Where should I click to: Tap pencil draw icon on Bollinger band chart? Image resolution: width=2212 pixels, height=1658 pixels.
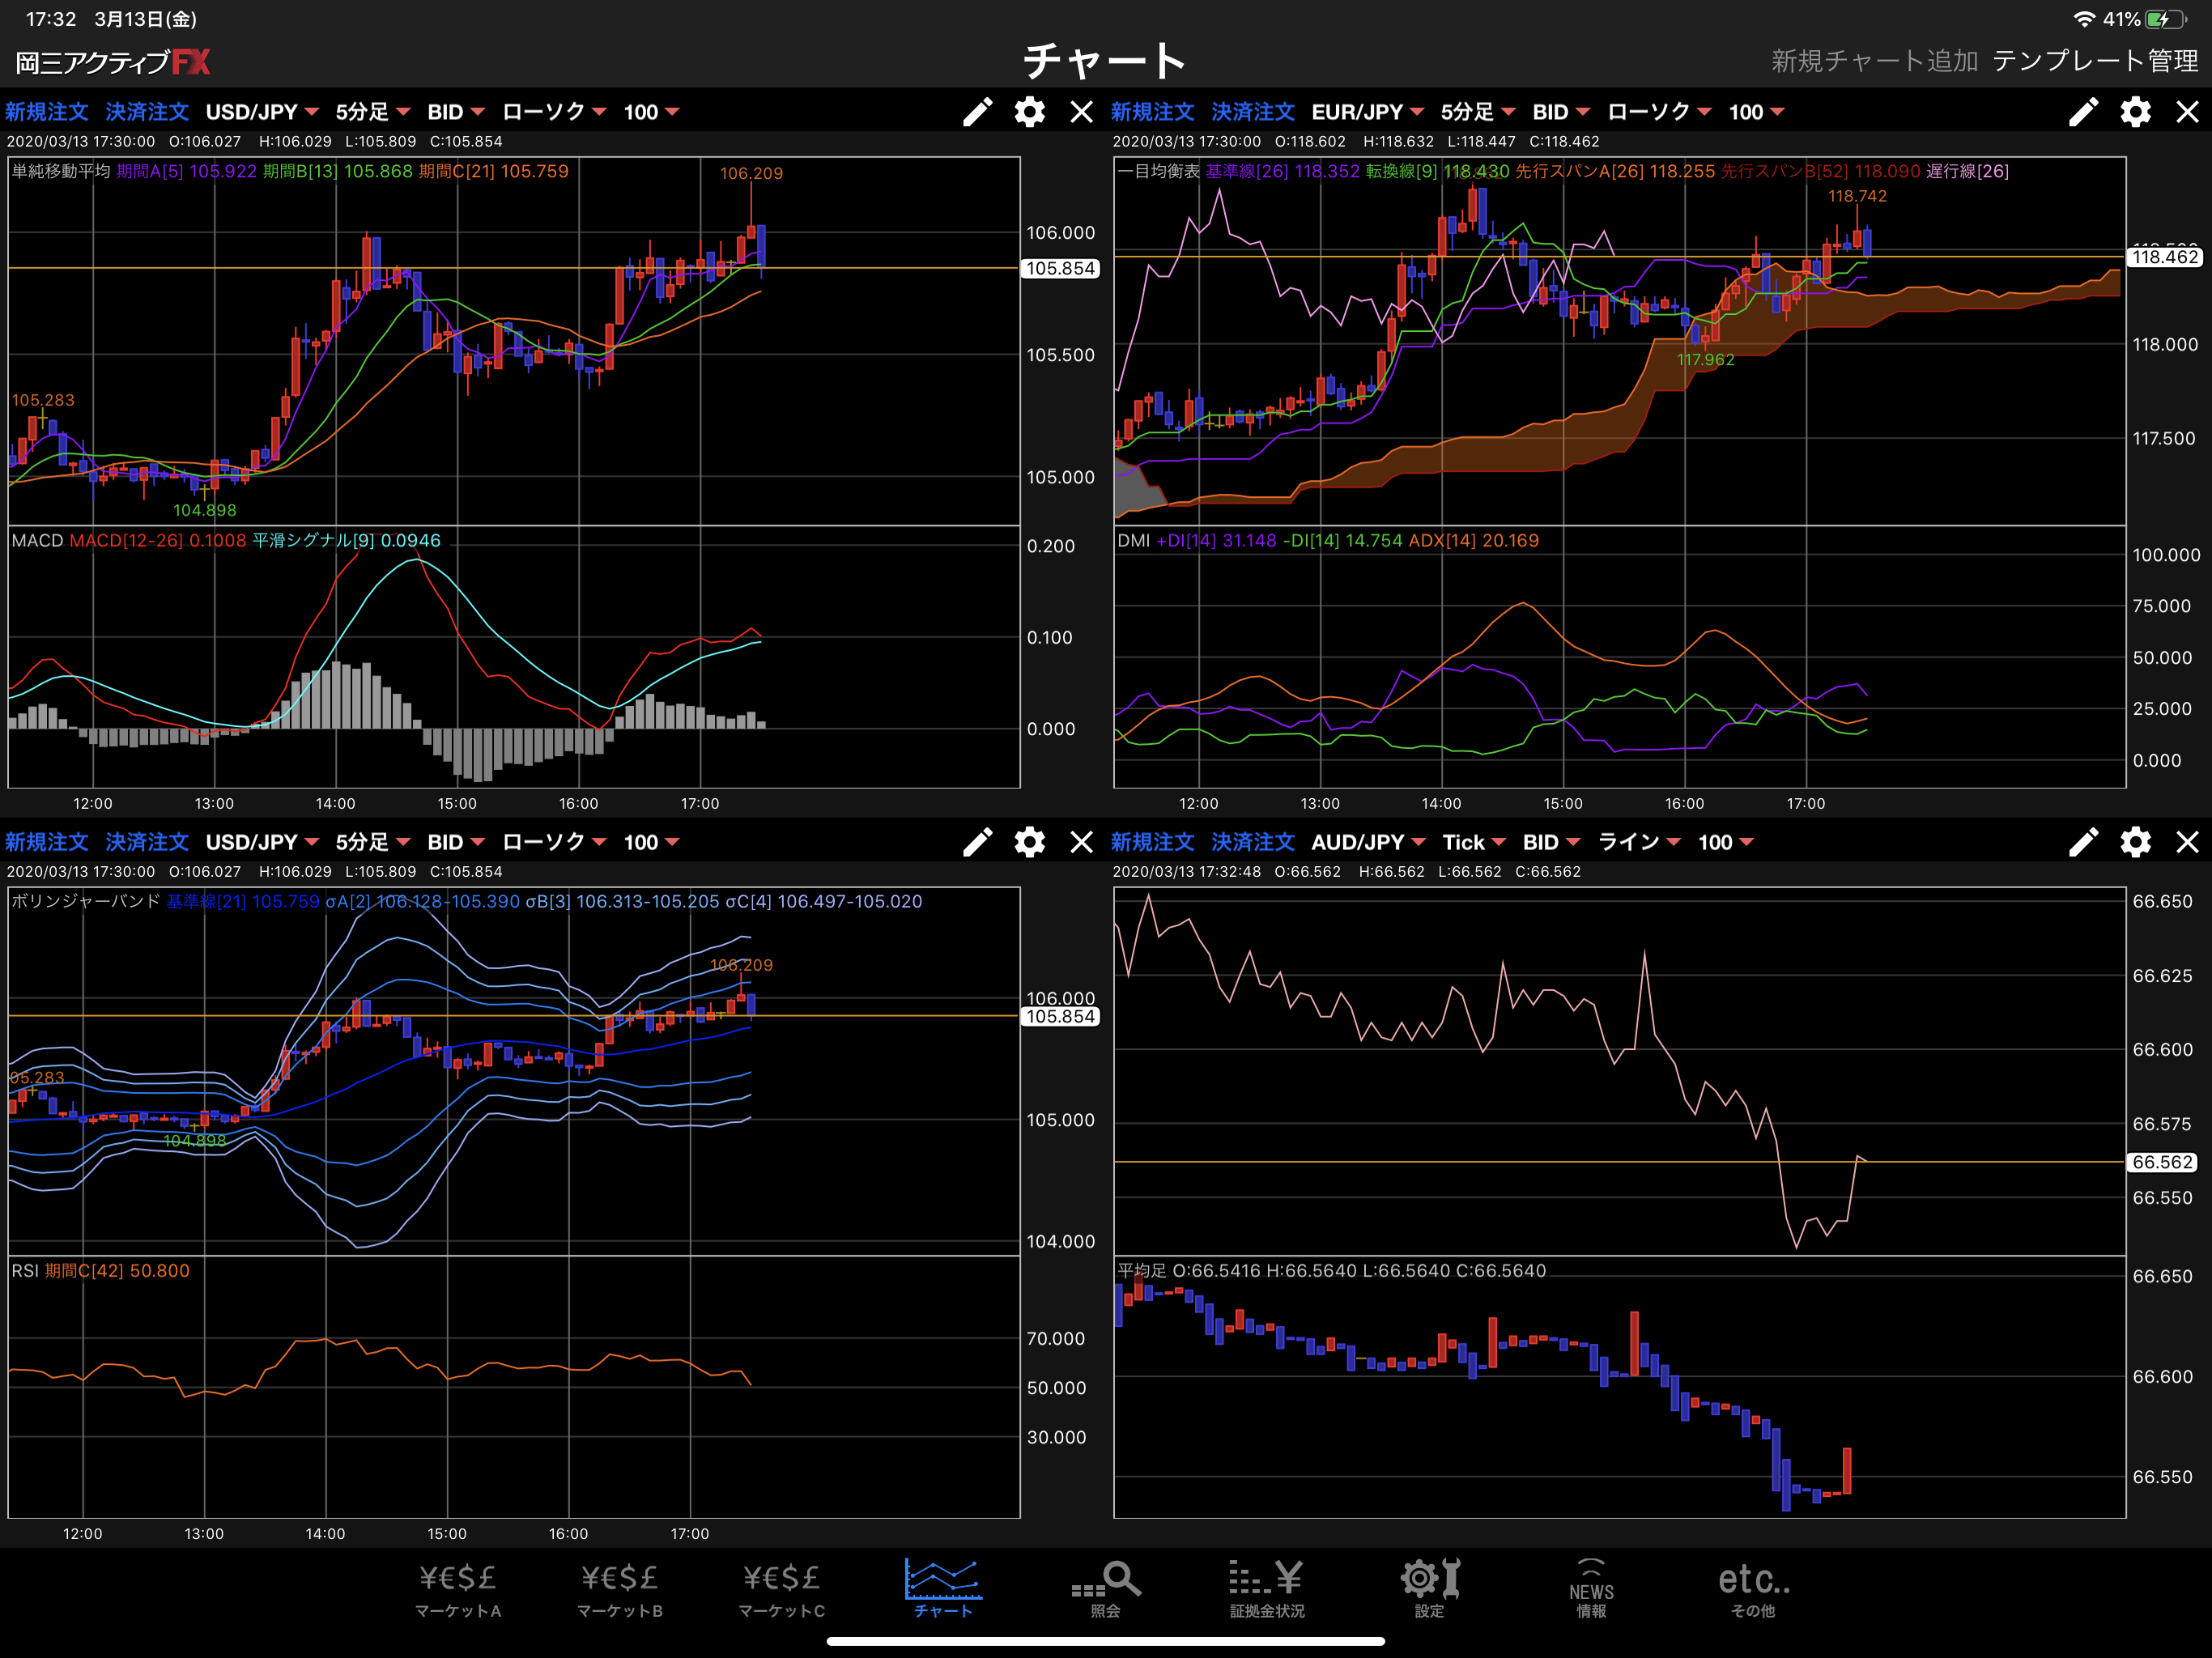(x=977, y=842)
